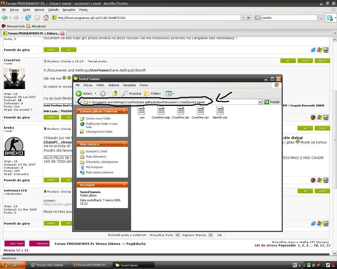Viewport: 337px width, 269px height.
Task: Open Ulubione menu in Saved Games window
Action: (x=114, y=85)
